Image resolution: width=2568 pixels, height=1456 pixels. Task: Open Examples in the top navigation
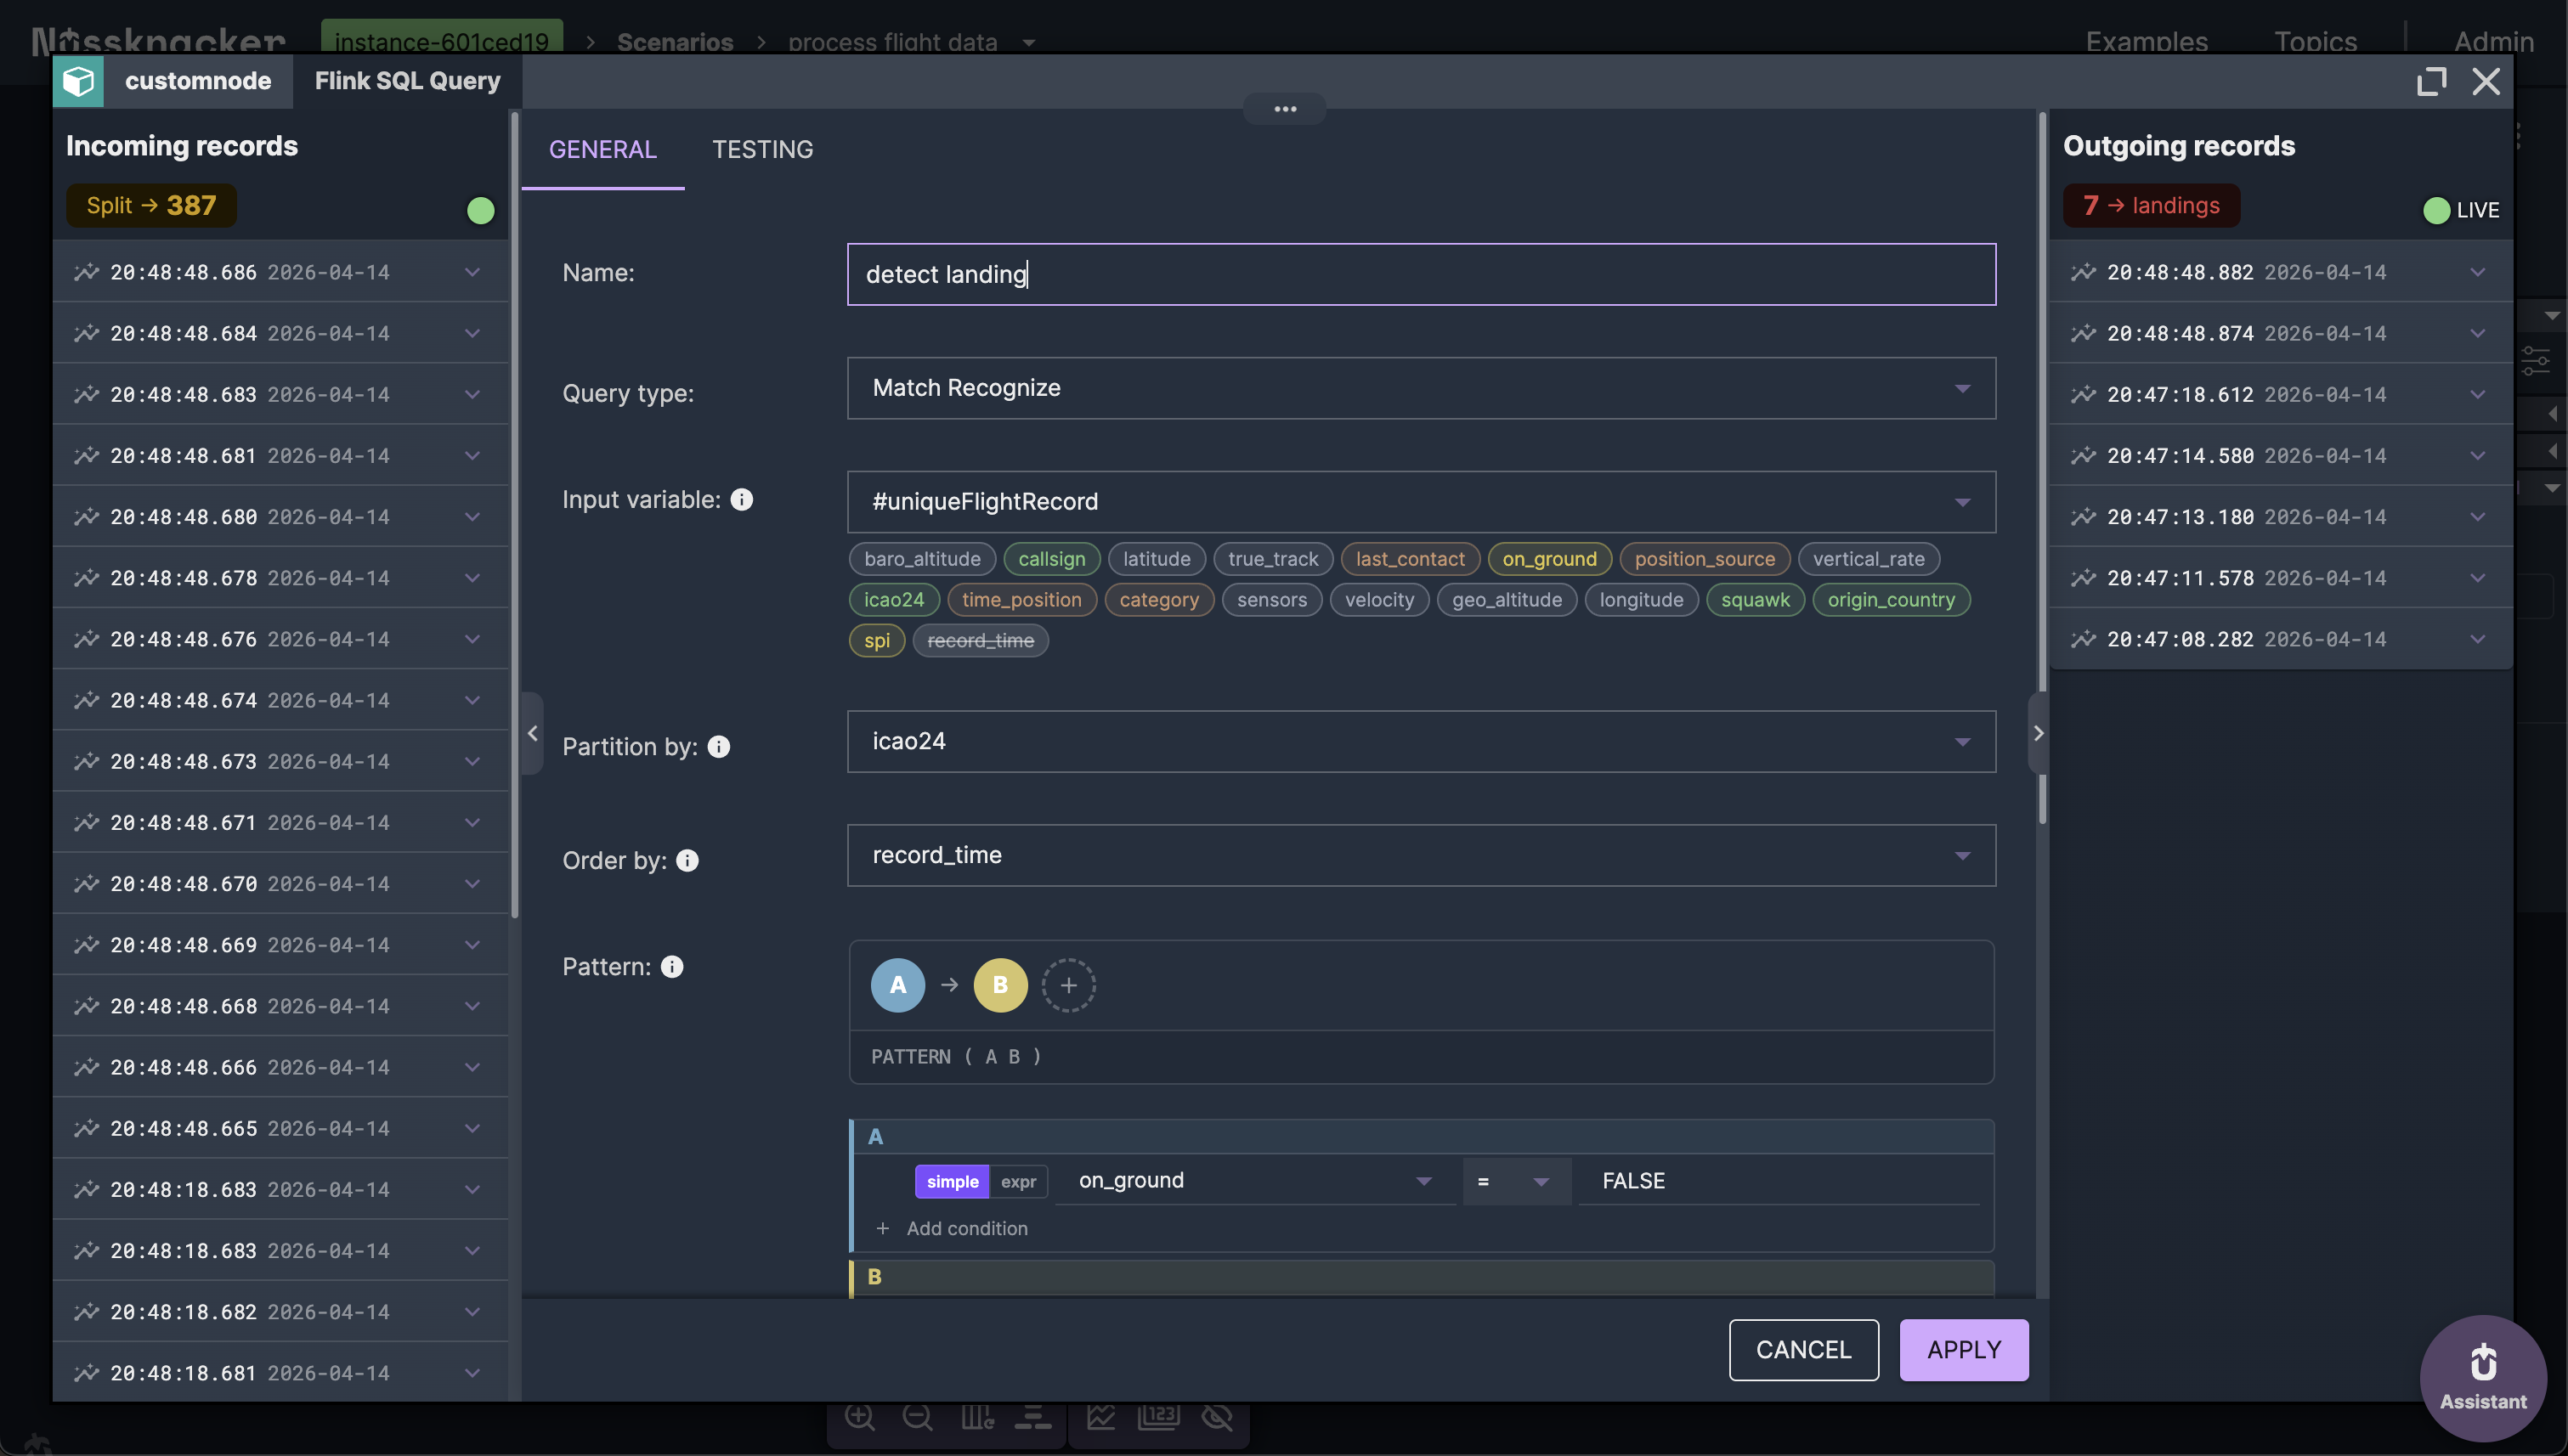pyautogui.click(x=2146, y=41)
